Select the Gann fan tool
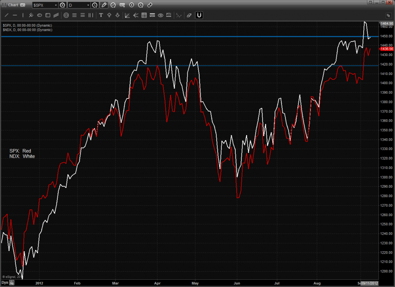395x287 pixels. coord(128,15)
